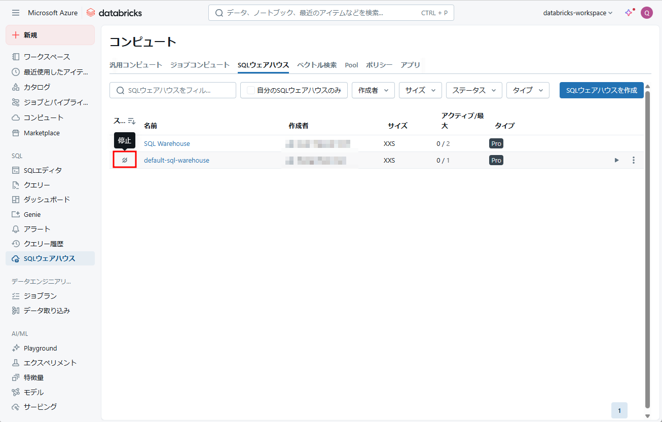Switch to the アプリ tab
Image resolution: width=662 pixels, height=422 pixels.
tap(410, 65)
